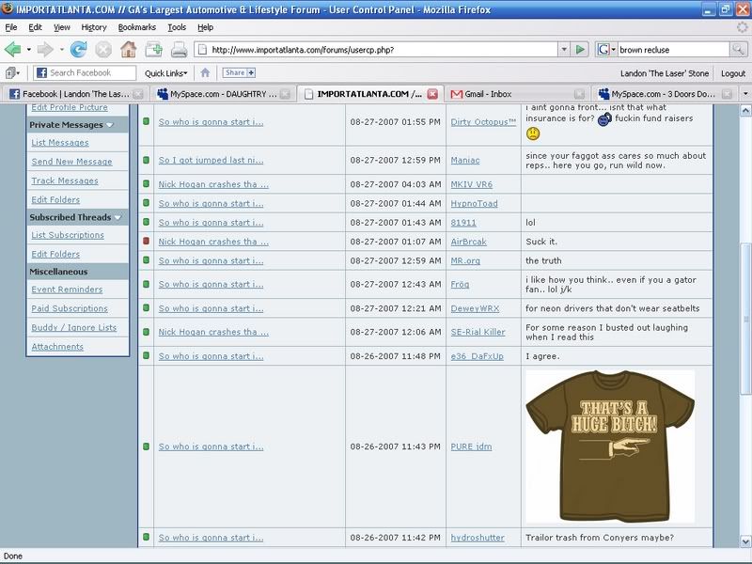
Task: Click the Facebook toolbar home icon
Action: (x=205, y=72)
